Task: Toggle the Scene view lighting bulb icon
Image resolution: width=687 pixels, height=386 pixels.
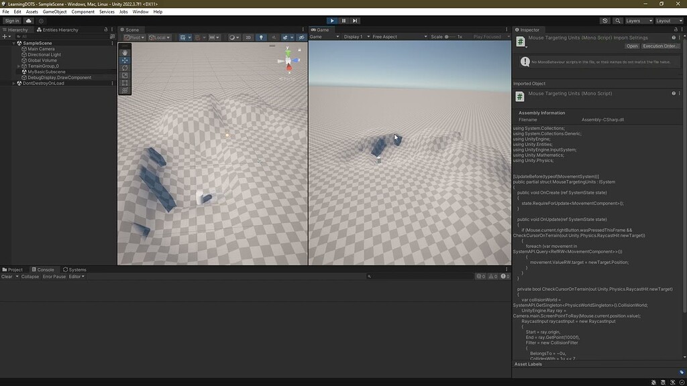Action: [261, 38]
